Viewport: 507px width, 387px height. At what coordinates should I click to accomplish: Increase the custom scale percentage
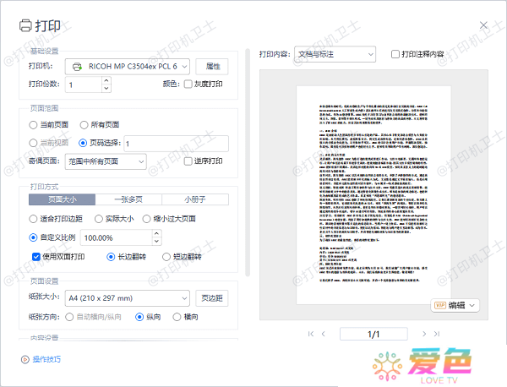click(157, 233)
